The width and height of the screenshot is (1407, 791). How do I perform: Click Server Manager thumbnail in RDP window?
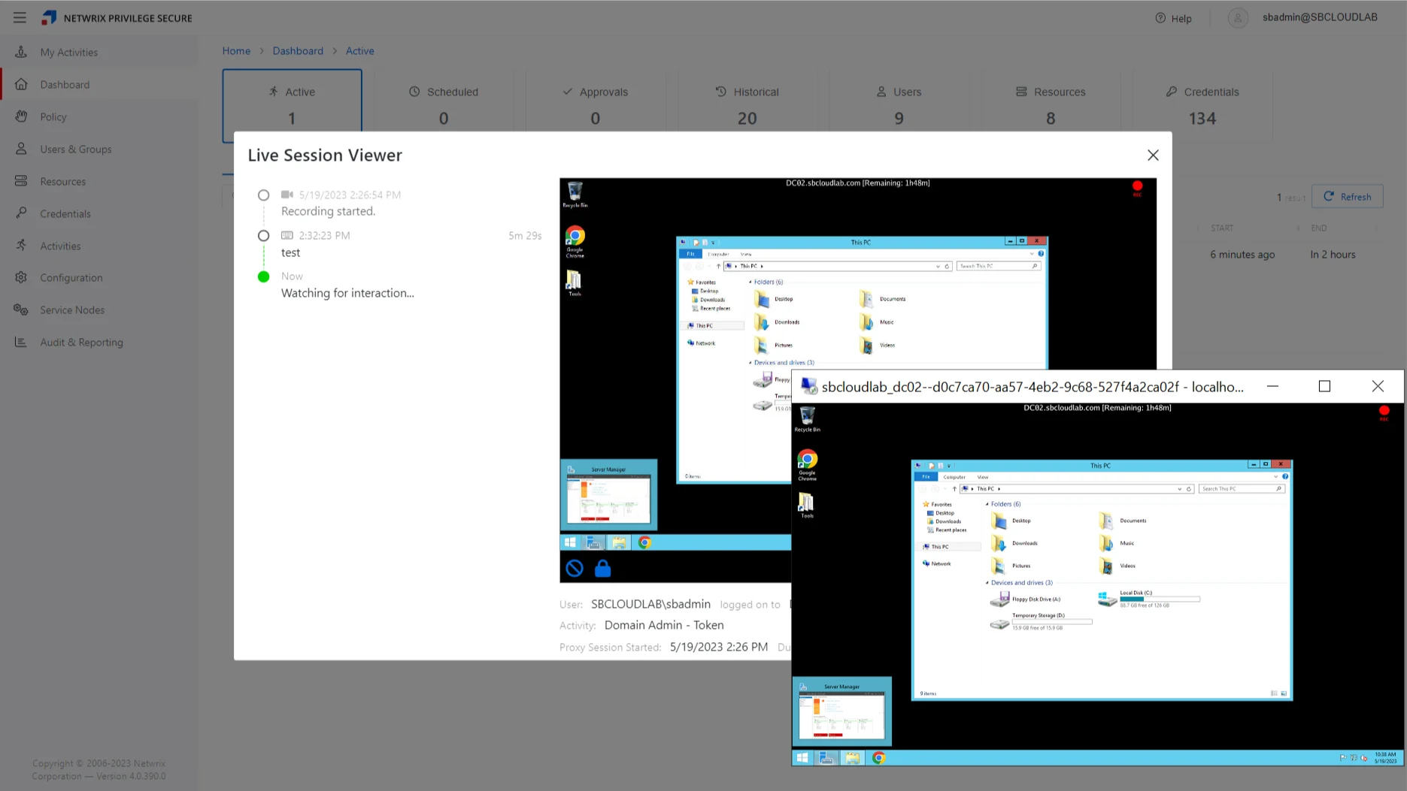[841, 711]
